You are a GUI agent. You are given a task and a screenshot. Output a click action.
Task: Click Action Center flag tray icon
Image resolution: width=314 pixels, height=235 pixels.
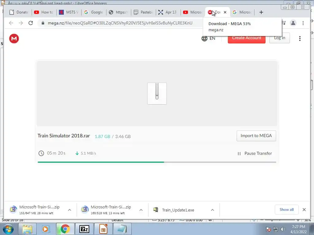pyautogui.click(x=268, y=229)
